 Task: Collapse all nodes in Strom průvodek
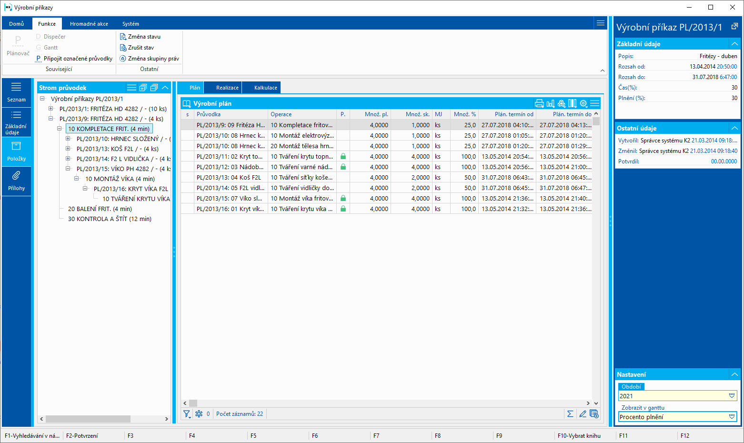154,88
